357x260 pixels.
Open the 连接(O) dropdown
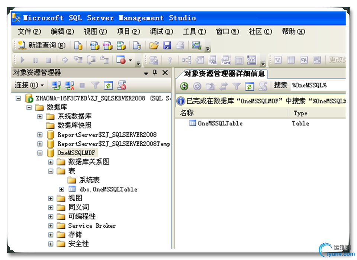29,85
